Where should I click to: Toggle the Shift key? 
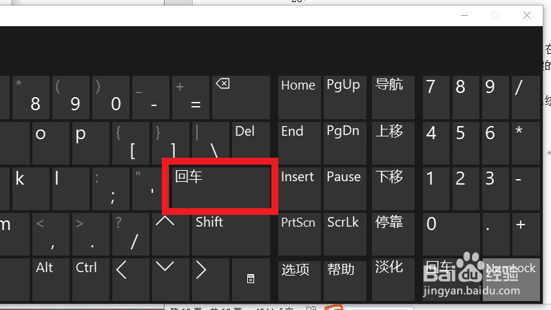click(233, 233)
